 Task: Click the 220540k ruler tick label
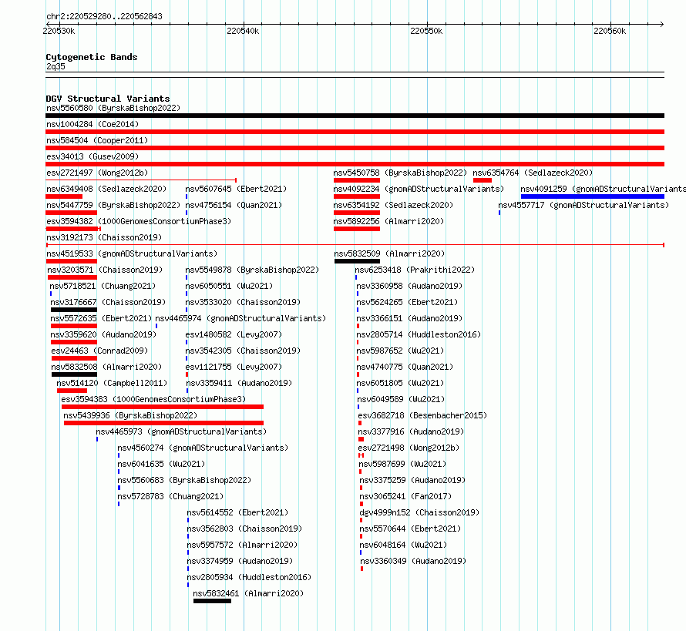pyautogui.click(x=243, y=31)
